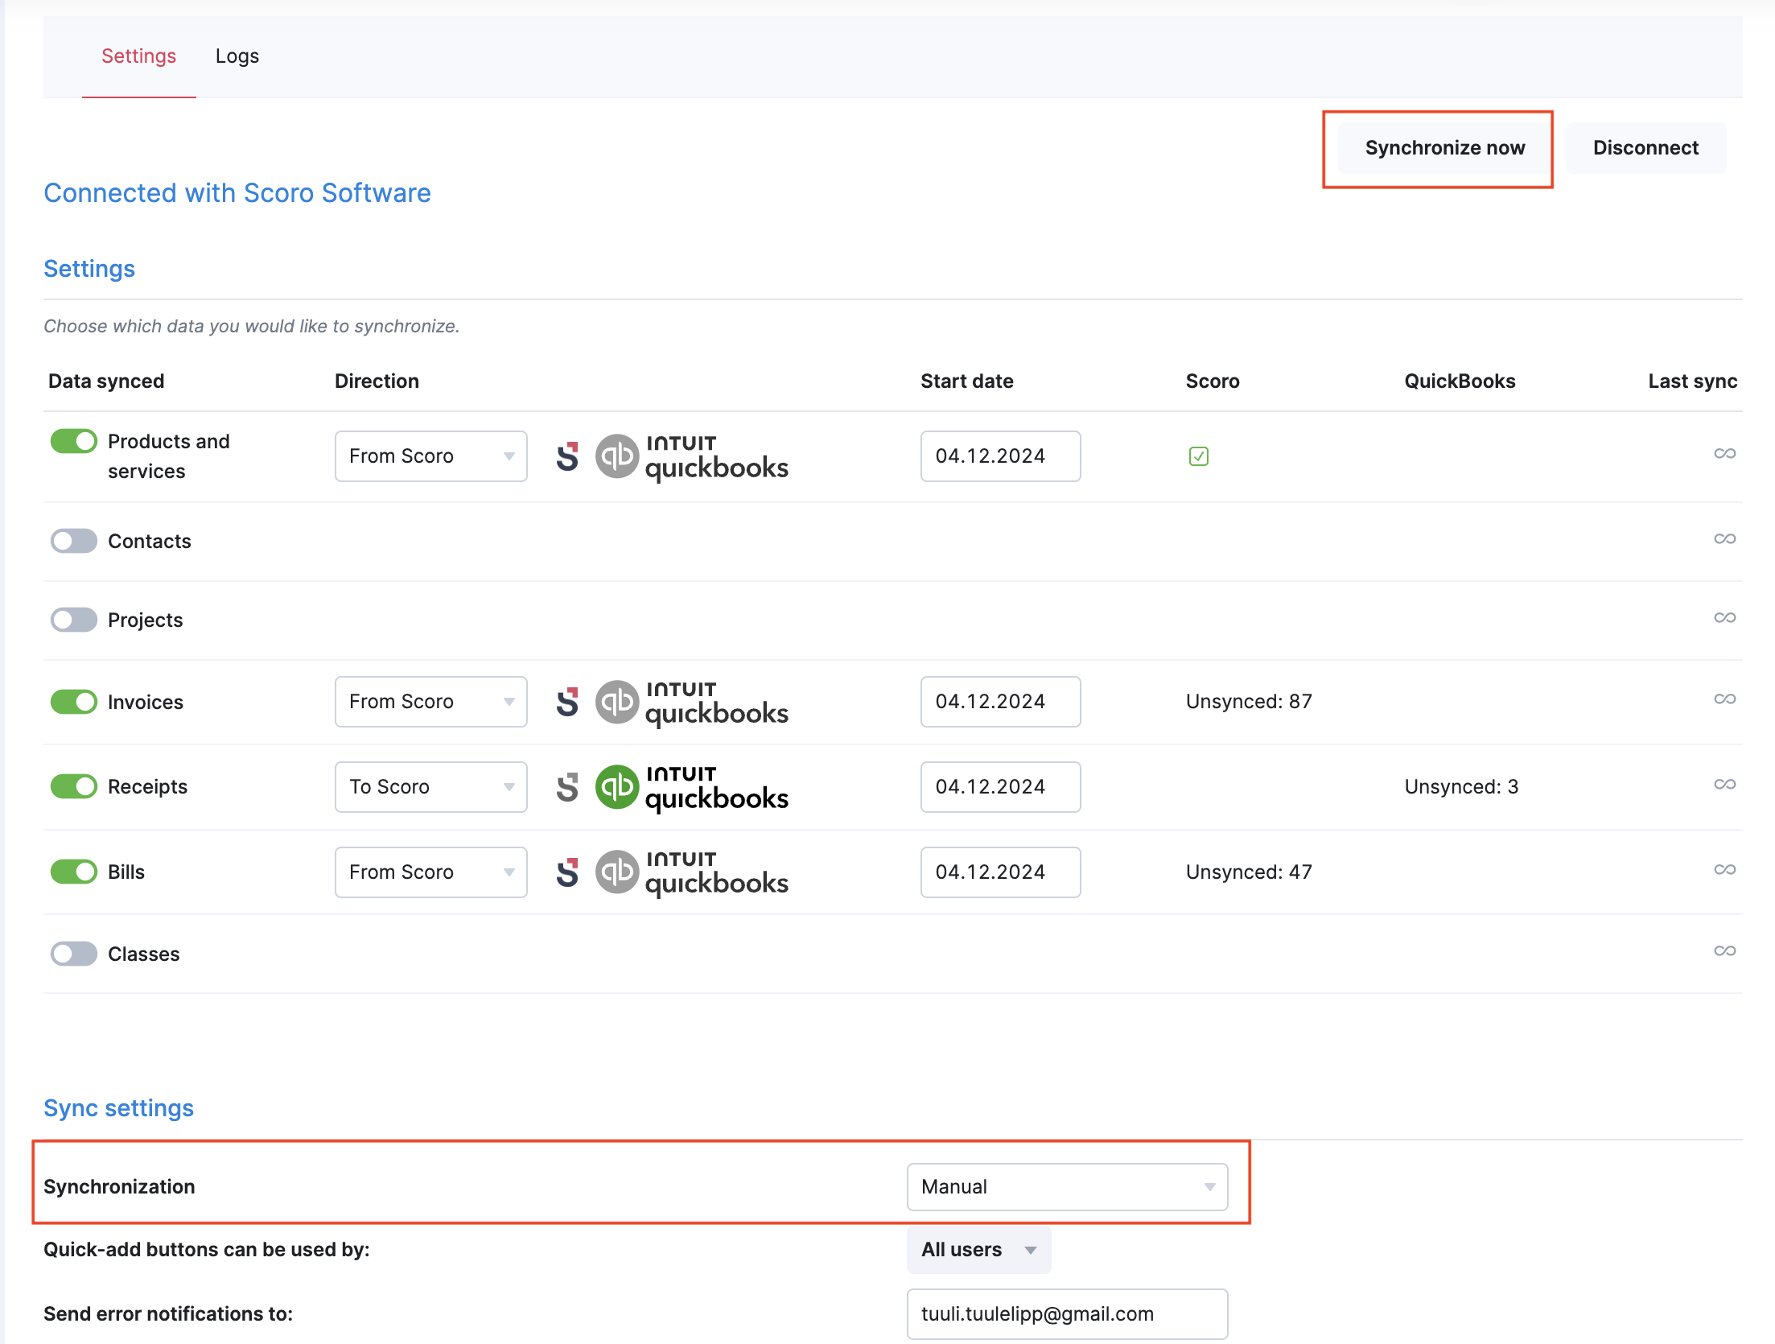Click the link icon in Receipts row
1775x1344 pixels.
tap(1724, 785)
